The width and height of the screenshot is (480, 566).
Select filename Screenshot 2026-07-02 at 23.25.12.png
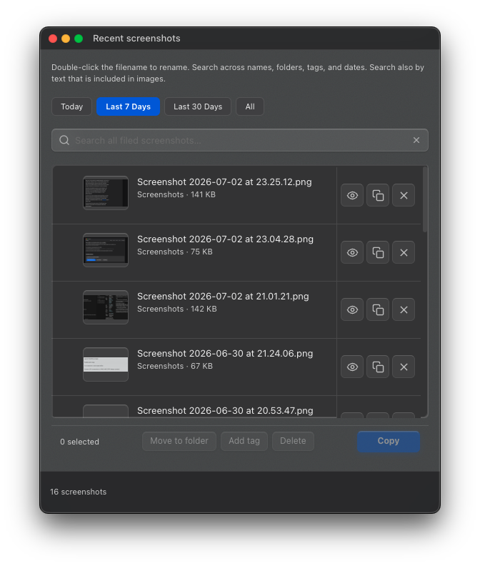pyautogui.click(x=224, y=182)
